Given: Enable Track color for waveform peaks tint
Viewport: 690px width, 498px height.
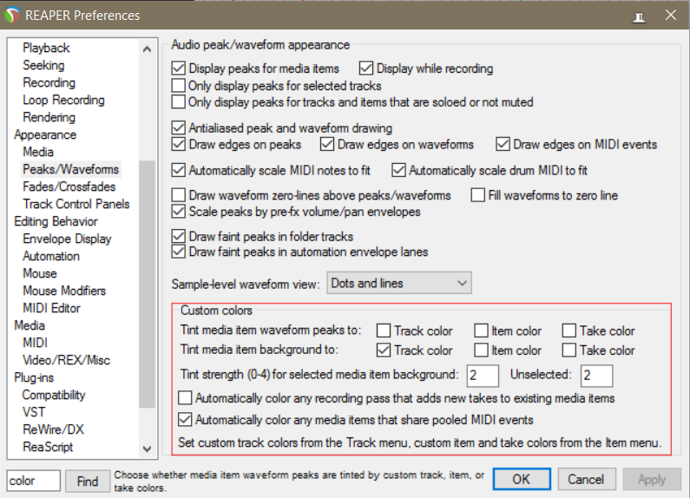Looking at the screenshot, I should (384, 331).
